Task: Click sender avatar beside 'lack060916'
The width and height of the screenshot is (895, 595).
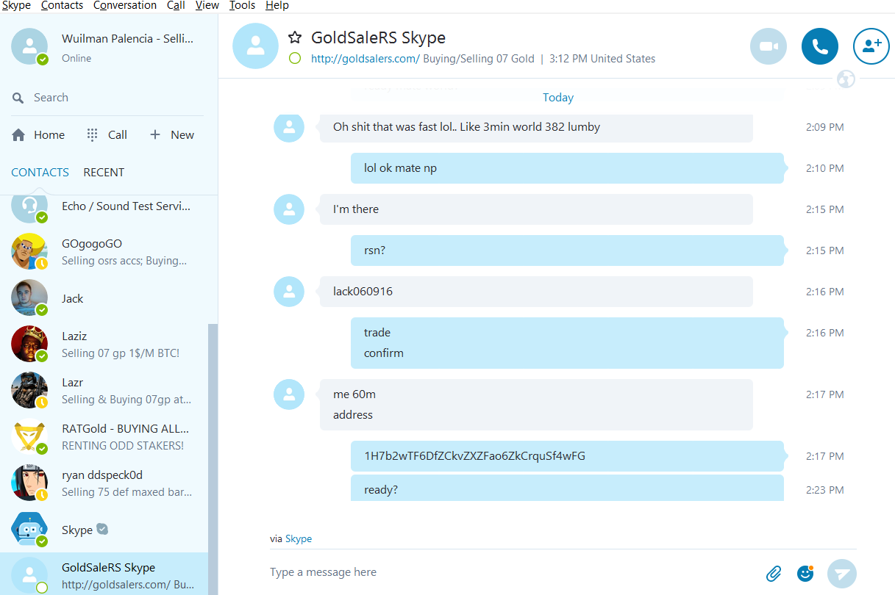Action: tap(289, 292)
